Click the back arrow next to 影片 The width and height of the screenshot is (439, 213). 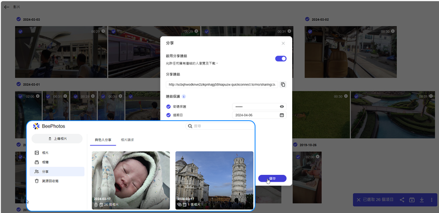click(6, 7)
